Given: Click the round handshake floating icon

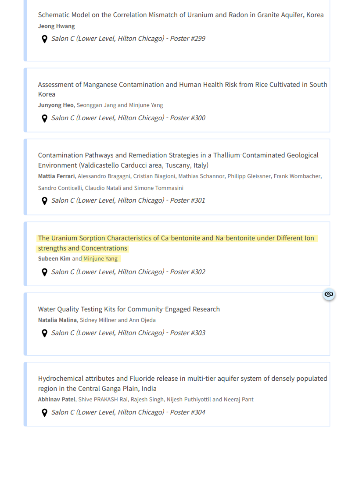Looking at the screenshot, I should 329,294.
